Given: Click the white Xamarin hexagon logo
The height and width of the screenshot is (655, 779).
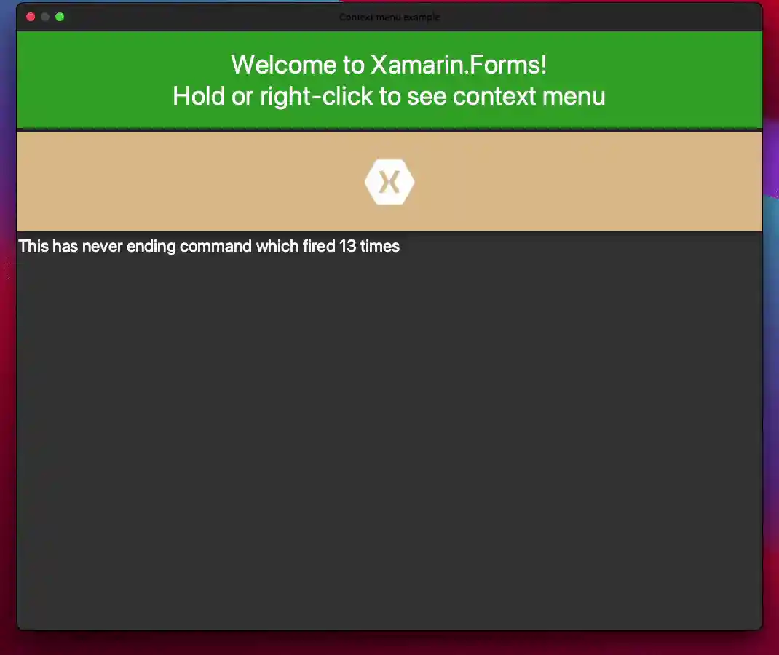Looking at the screenshot, I should 389,182.
